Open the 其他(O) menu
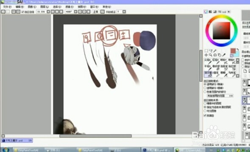The width and height of the screenshot is (250, 152). 107,7
